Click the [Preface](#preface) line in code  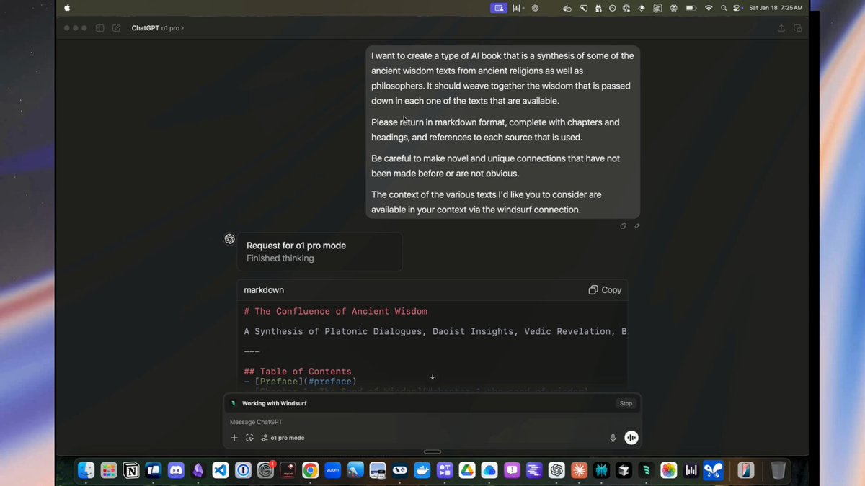[300, 382]
